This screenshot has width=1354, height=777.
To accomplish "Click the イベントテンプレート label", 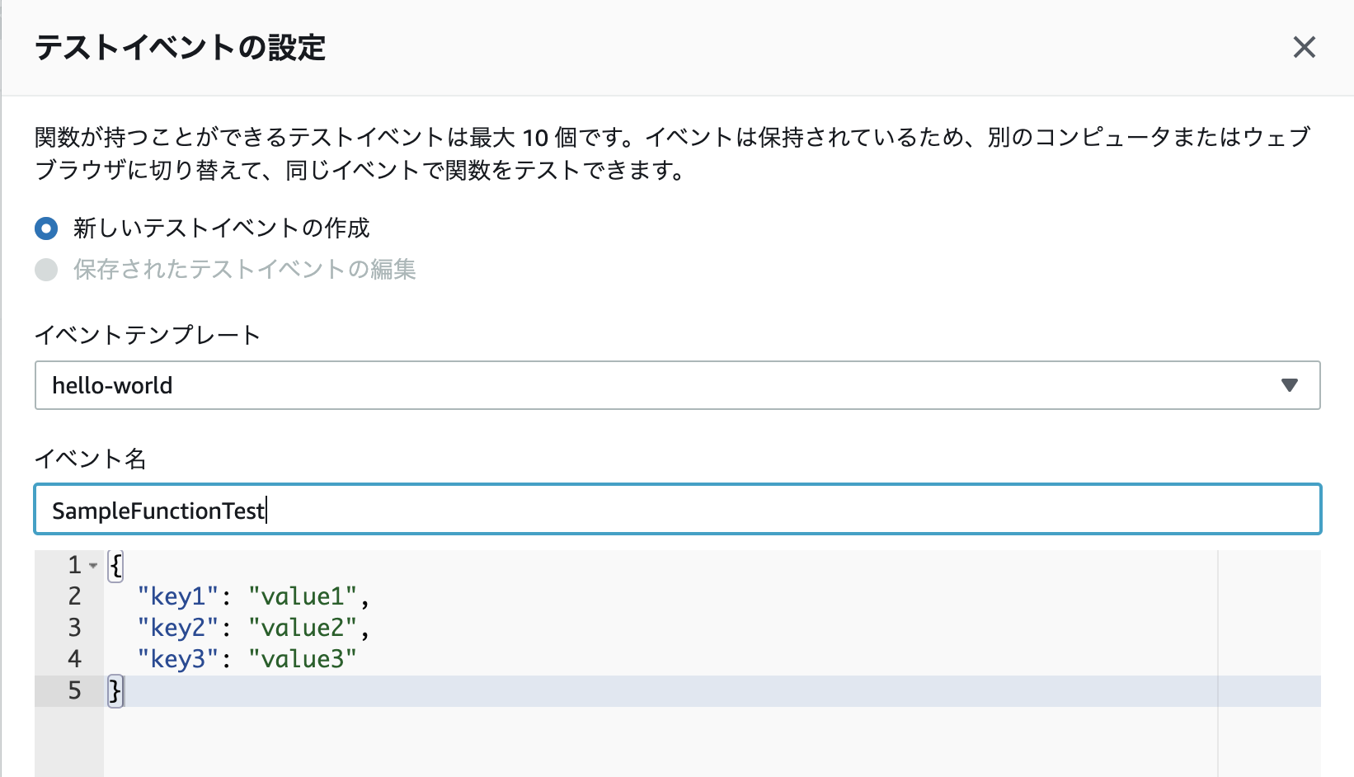I will (x=147, y=335).
